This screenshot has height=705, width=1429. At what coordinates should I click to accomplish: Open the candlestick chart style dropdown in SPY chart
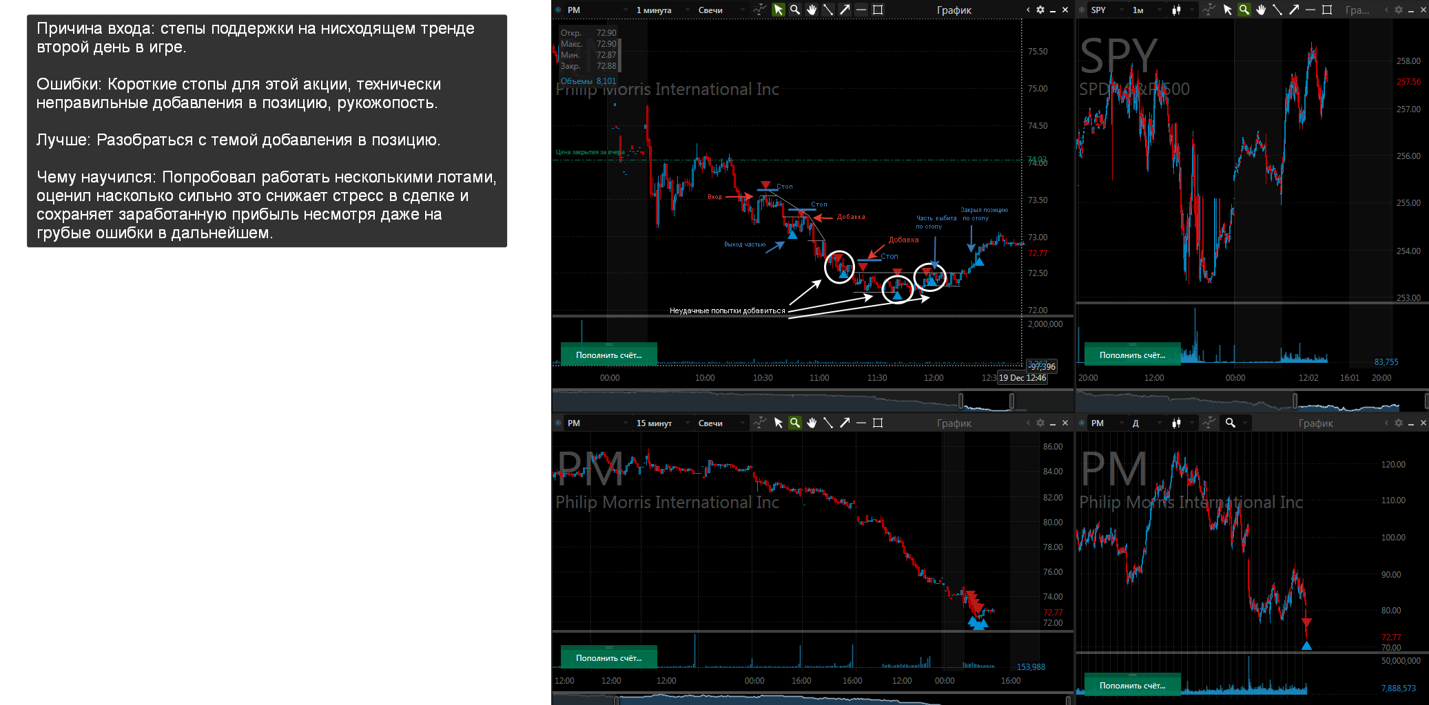[x=1181, y=10]
